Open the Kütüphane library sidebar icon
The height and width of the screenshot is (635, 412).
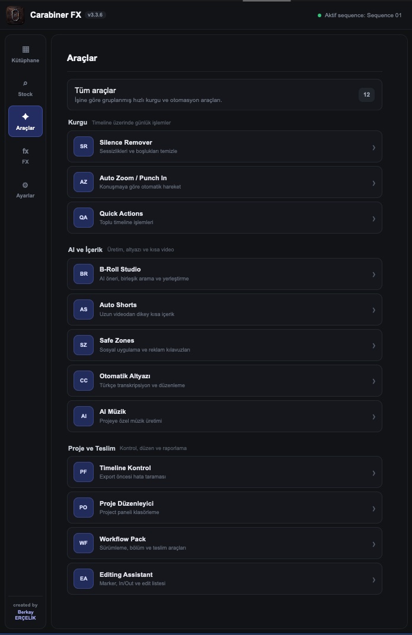[25, 50]
